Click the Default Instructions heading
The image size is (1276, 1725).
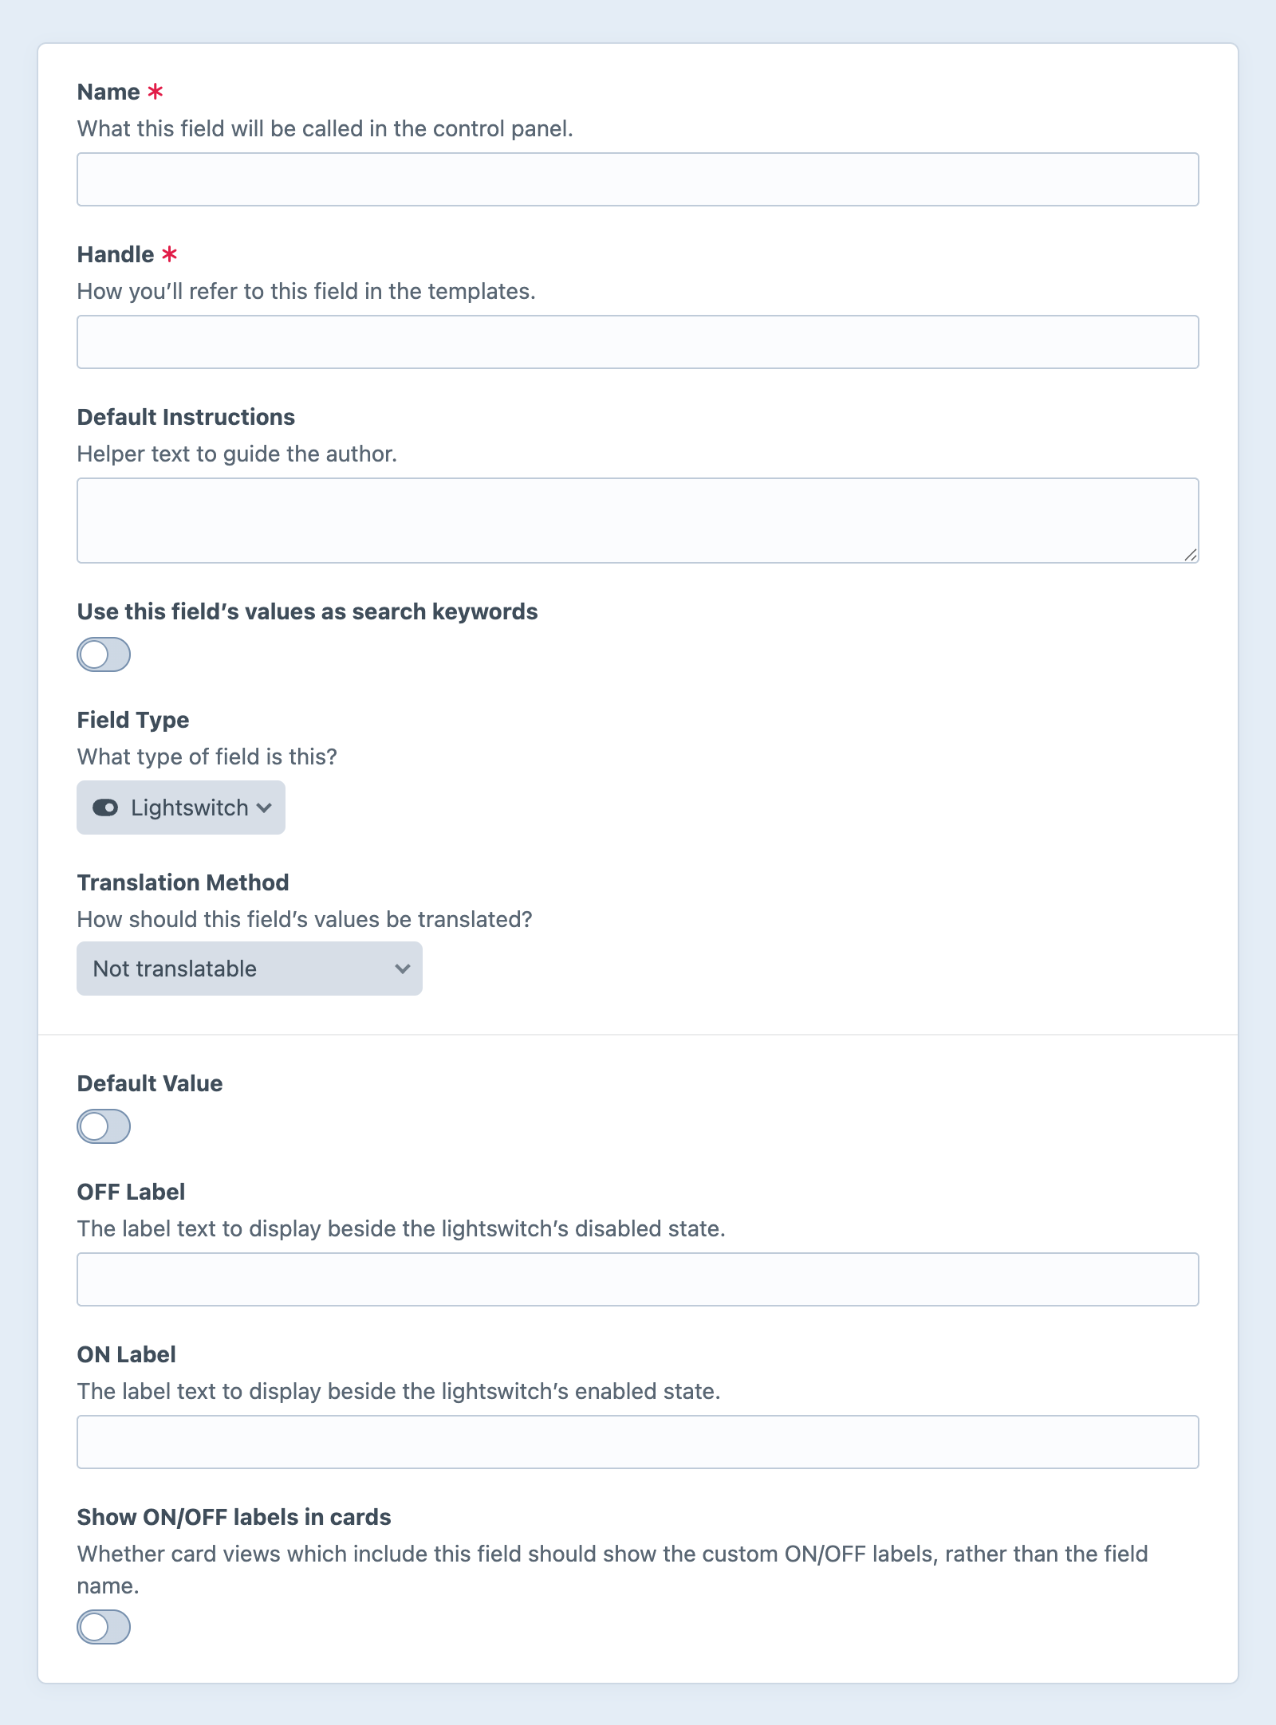point(185,416)
